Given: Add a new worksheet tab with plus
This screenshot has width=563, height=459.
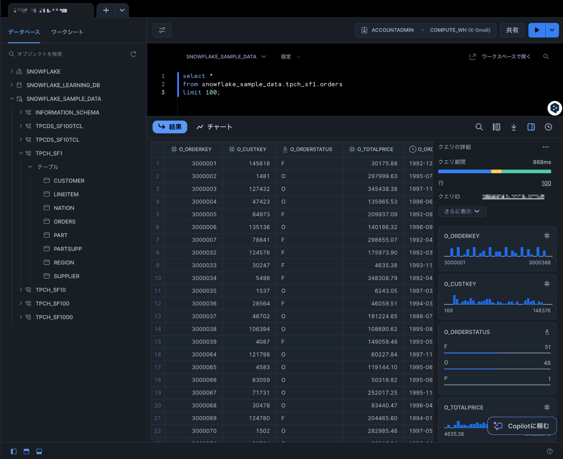Looking at the screenshot, I should click(x=106, y=10).
